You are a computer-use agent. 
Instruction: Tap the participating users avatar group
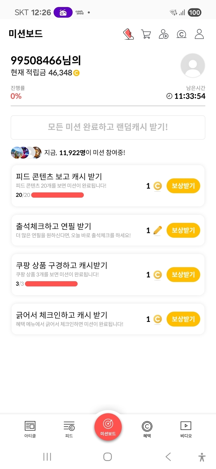[26, 153]
